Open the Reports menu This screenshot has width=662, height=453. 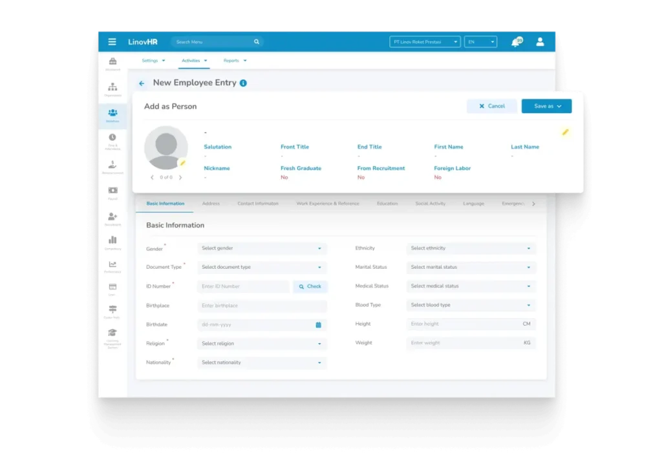(x=235, y=60)
